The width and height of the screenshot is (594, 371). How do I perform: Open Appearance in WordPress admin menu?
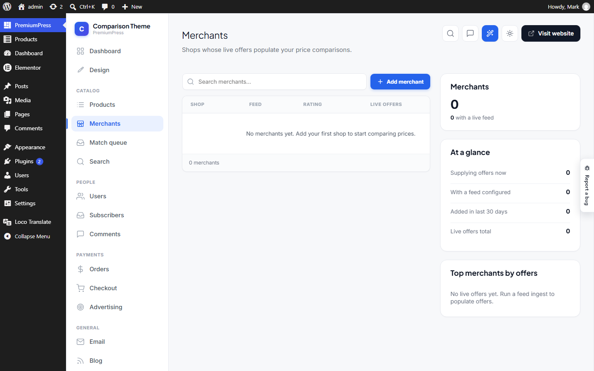[33, 147]
